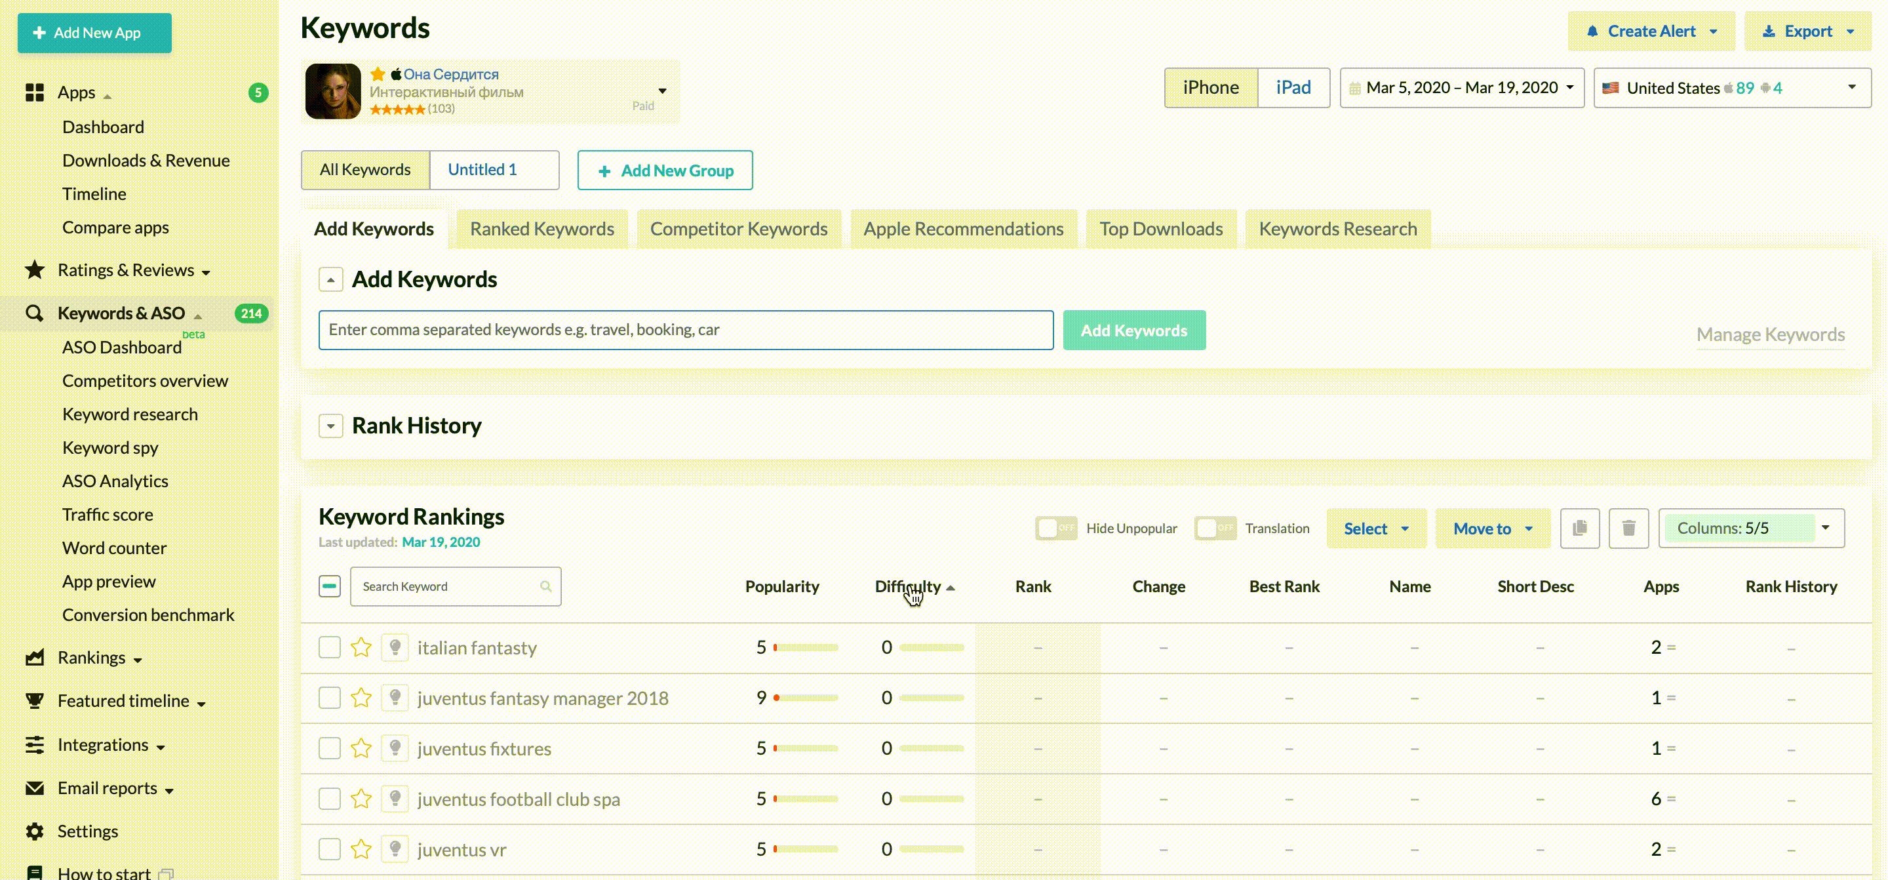The height and width of the screenshot is (880, 1888).
Task: Click the trash delete icon in Keyword Rankings
Action: pos(1628,528)
